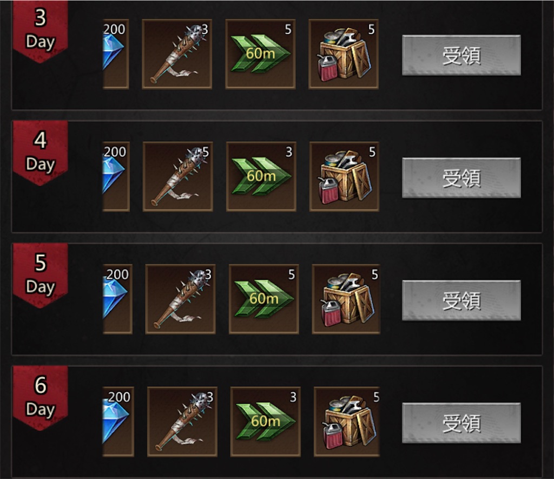Open the Day 3 supply crate reward
The image size is (554, 479).
344,54
